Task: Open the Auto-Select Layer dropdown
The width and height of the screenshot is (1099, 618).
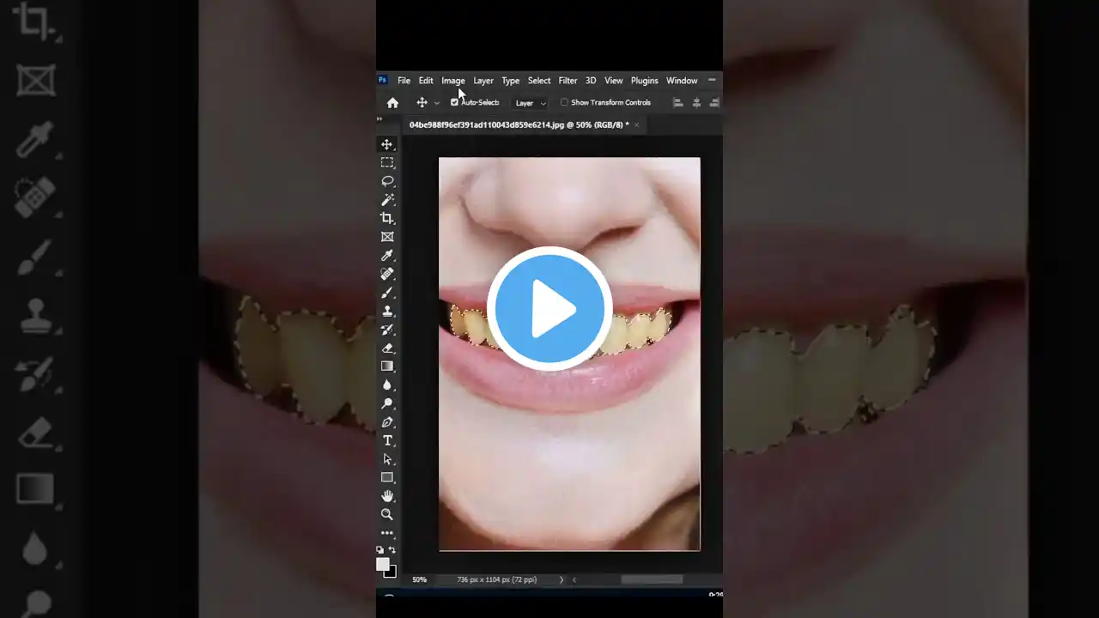Action: tap(530, 102)
